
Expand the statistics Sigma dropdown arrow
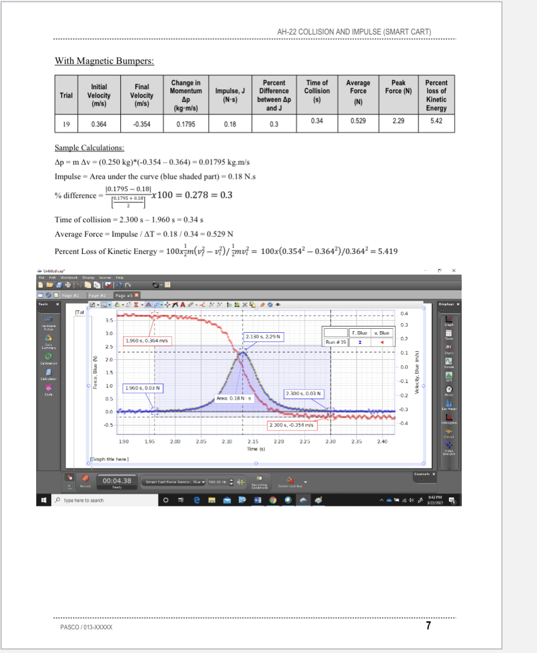point(142,305)
